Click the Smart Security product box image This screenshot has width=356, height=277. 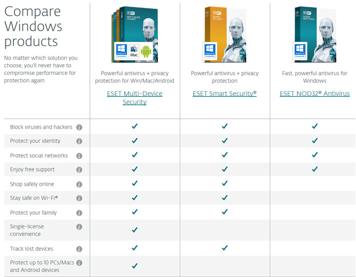pos(225,35)
